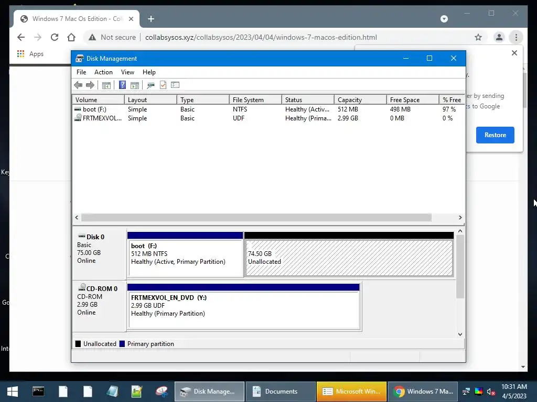
Task: Click the address bar URL field
Action: point(261,37)
